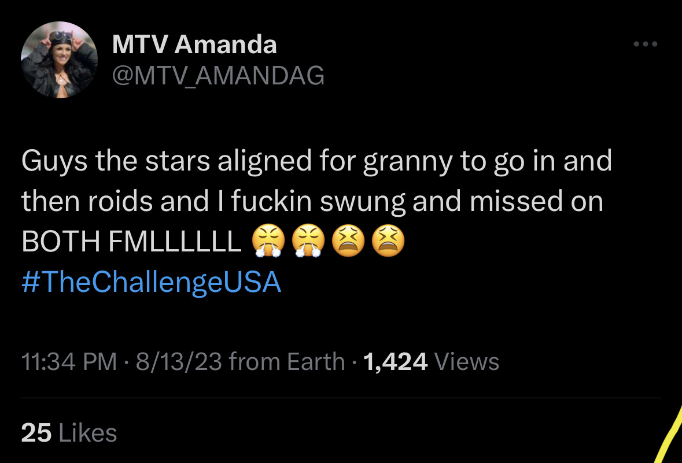Click the 11:34 PM timestamp

click(69, 362)
